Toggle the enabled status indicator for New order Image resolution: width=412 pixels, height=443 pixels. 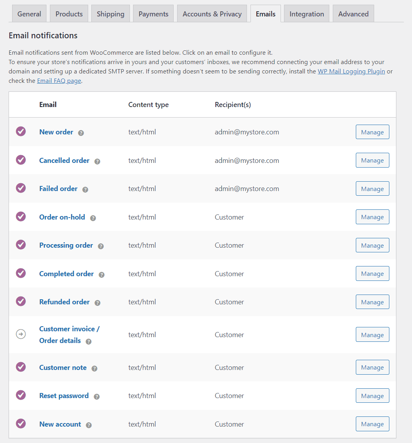coord(21,132)
